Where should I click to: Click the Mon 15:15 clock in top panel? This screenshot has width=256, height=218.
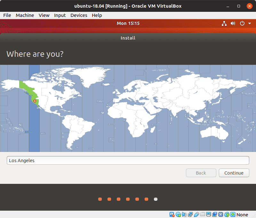(x=128, y=23)
